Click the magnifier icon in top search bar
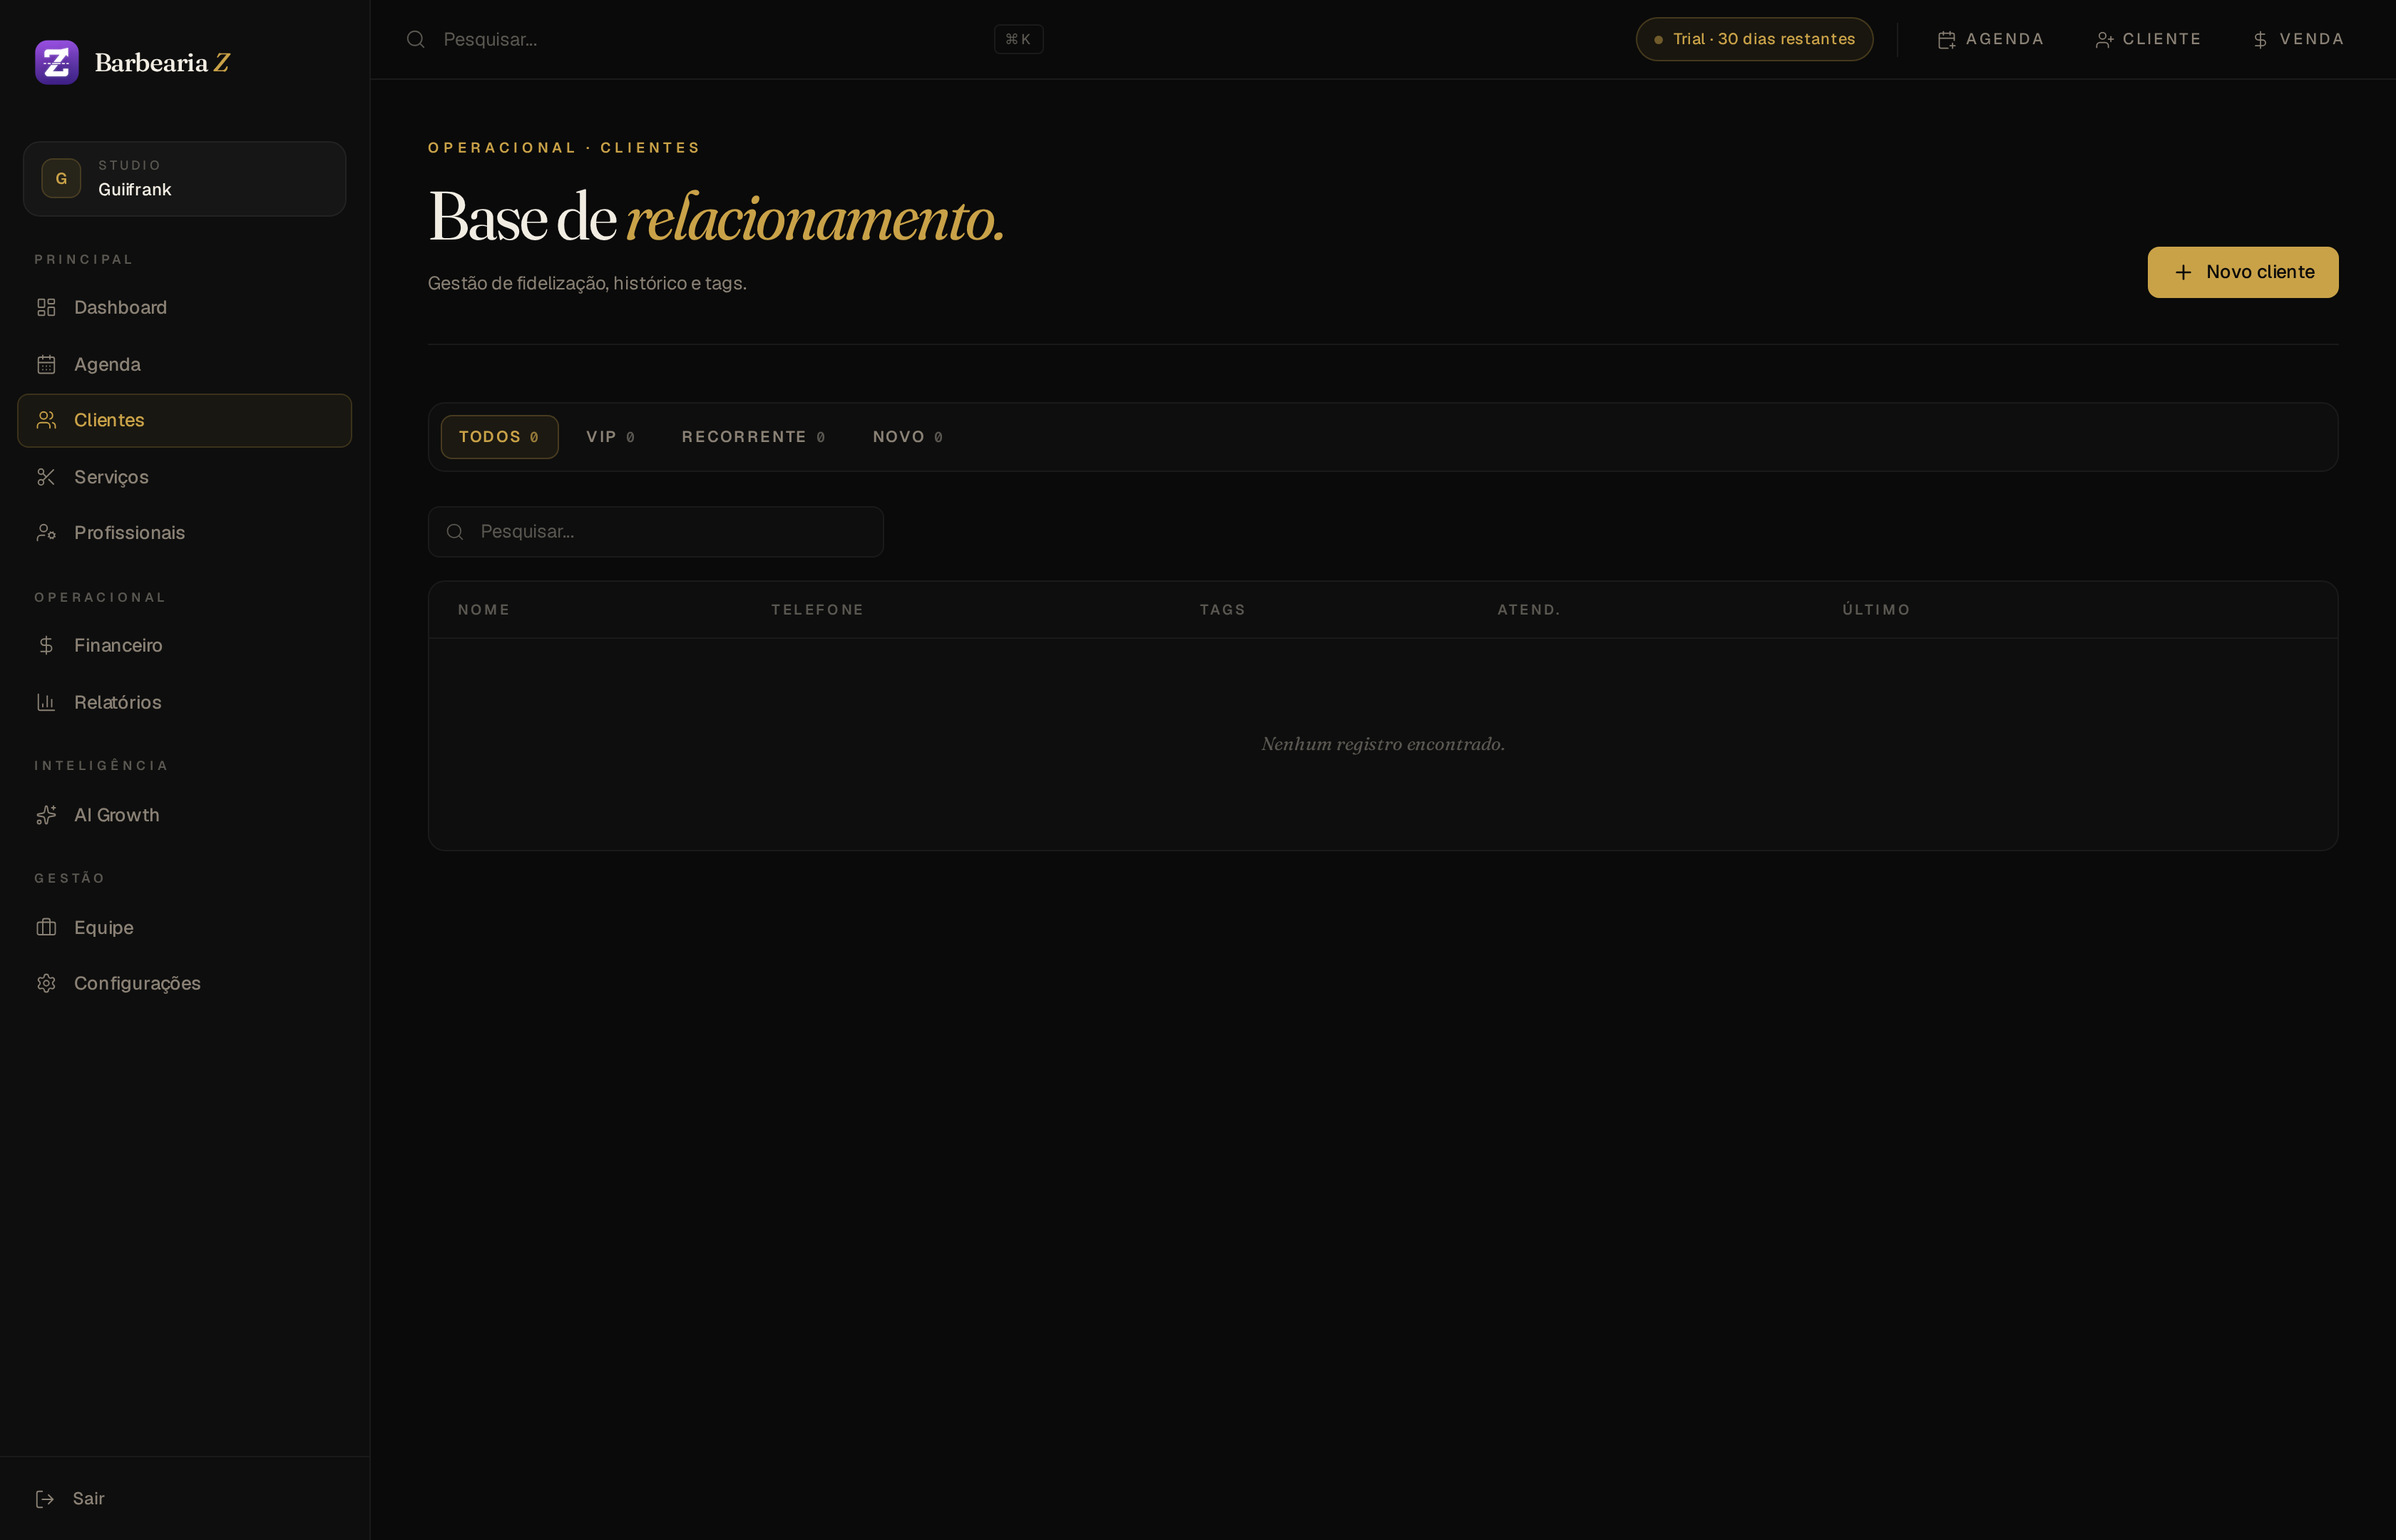Image resolution: width=2396 pixels, height=1540 pixels. coord(416,39)
